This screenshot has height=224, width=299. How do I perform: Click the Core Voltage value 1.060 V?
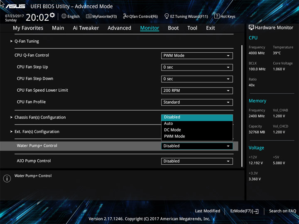point(279,69)
